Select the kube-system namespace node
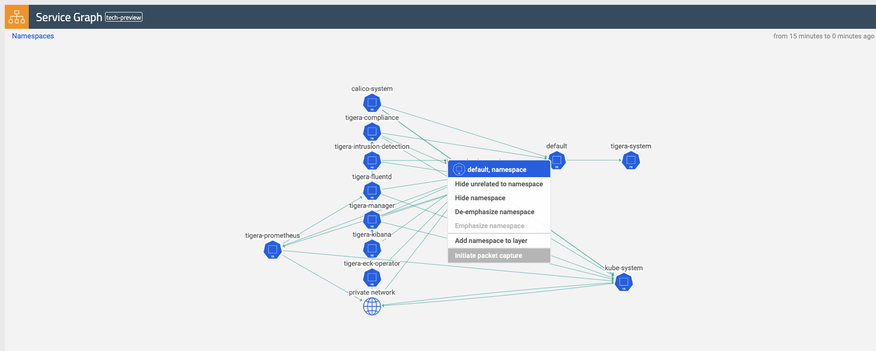This screenshot has height=351, width=876. (x=624, y=282)
